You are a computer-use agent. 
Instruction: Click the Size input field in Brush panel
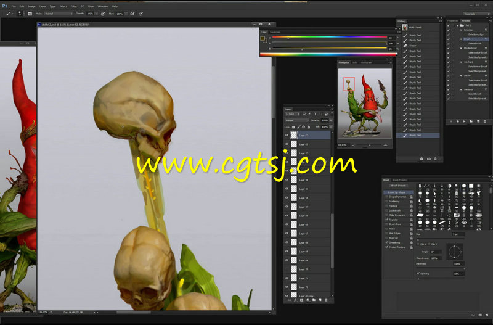coord(458,234)
